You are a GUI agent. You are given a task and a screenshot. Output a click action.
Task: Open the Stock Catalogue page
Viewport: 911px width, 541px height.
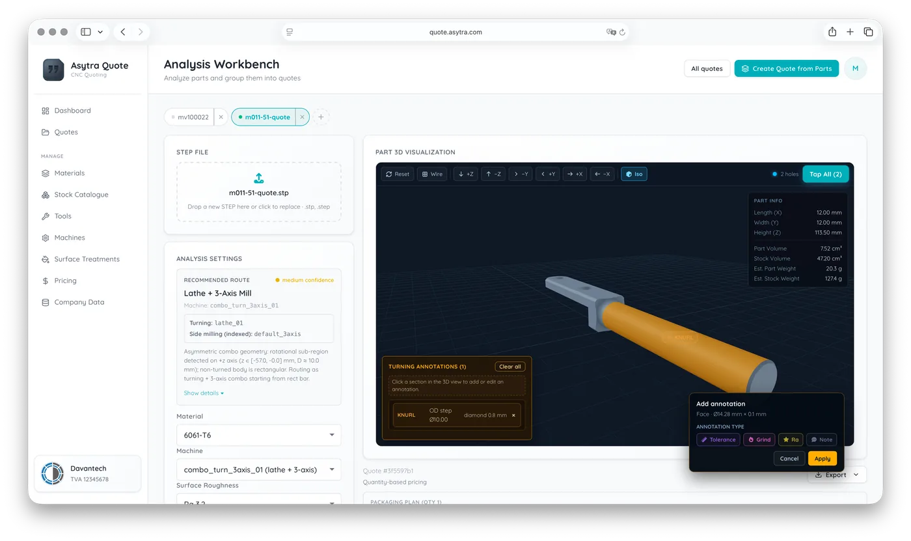(x=81, y=195)
